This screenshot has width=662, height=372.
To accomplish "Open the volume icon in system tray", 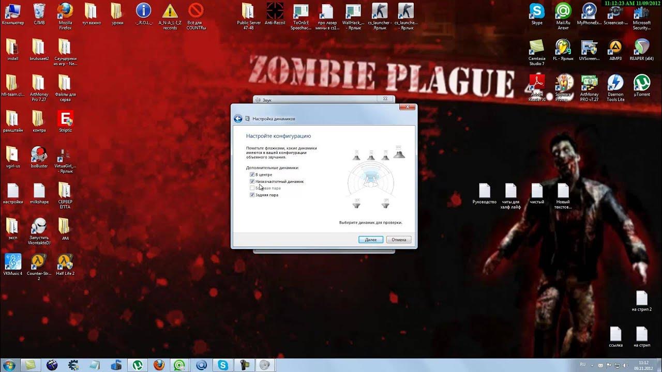I will (625, 365).
